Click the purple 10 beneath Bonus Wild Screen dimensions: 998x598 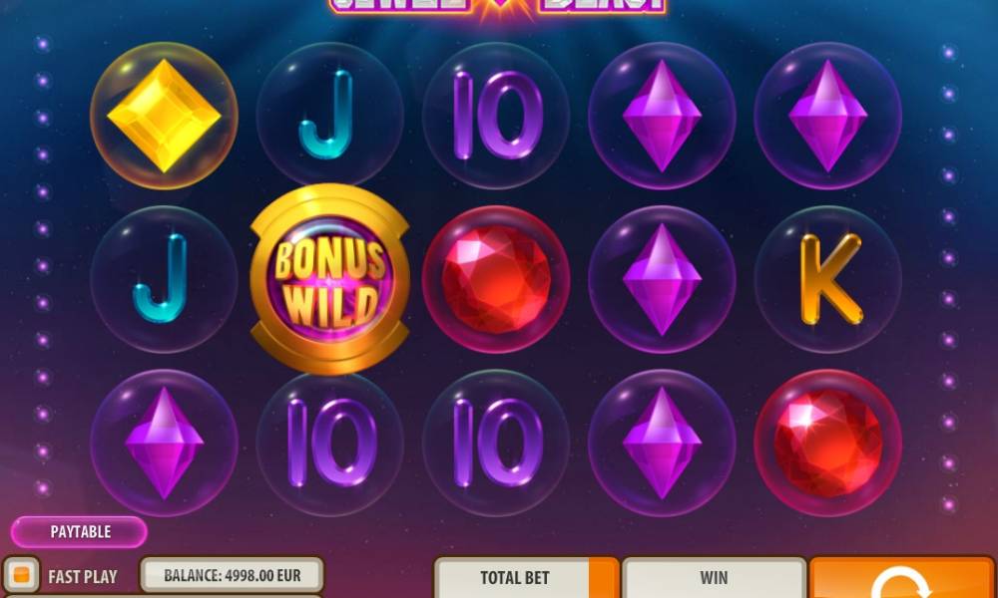coord(329,443)
